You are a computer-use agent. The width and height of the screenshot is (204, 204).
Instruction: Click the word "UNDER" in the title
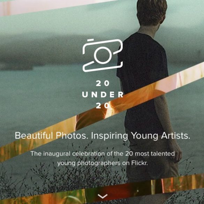tap(103, 95)
